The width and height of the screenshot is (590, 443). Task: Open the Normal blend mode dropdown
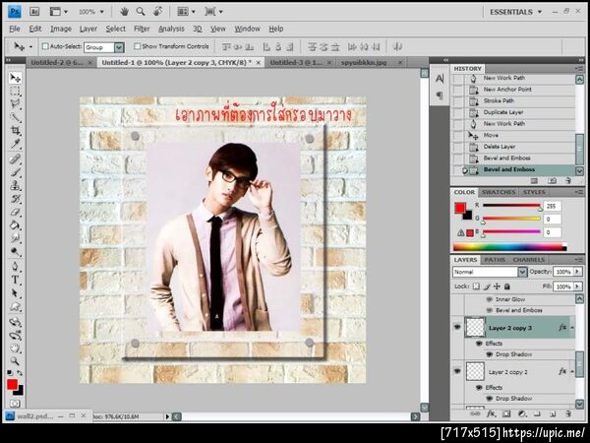(x=522, y=272)
